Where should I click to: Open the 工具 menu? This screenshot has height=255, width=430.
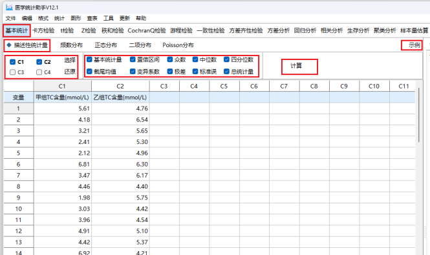tap(109, 18)
